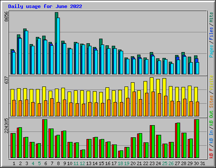216x168 pixels.
Task: Click the pages bar for day 3
Action: [x=27, y=52]
